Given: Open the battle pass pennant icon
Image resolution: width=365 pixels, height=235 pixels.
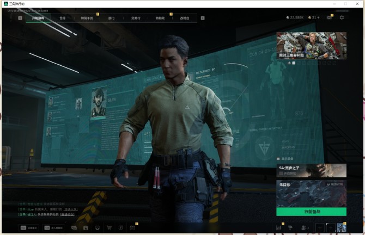Looking at the screenshot, I should pos(120,227).
